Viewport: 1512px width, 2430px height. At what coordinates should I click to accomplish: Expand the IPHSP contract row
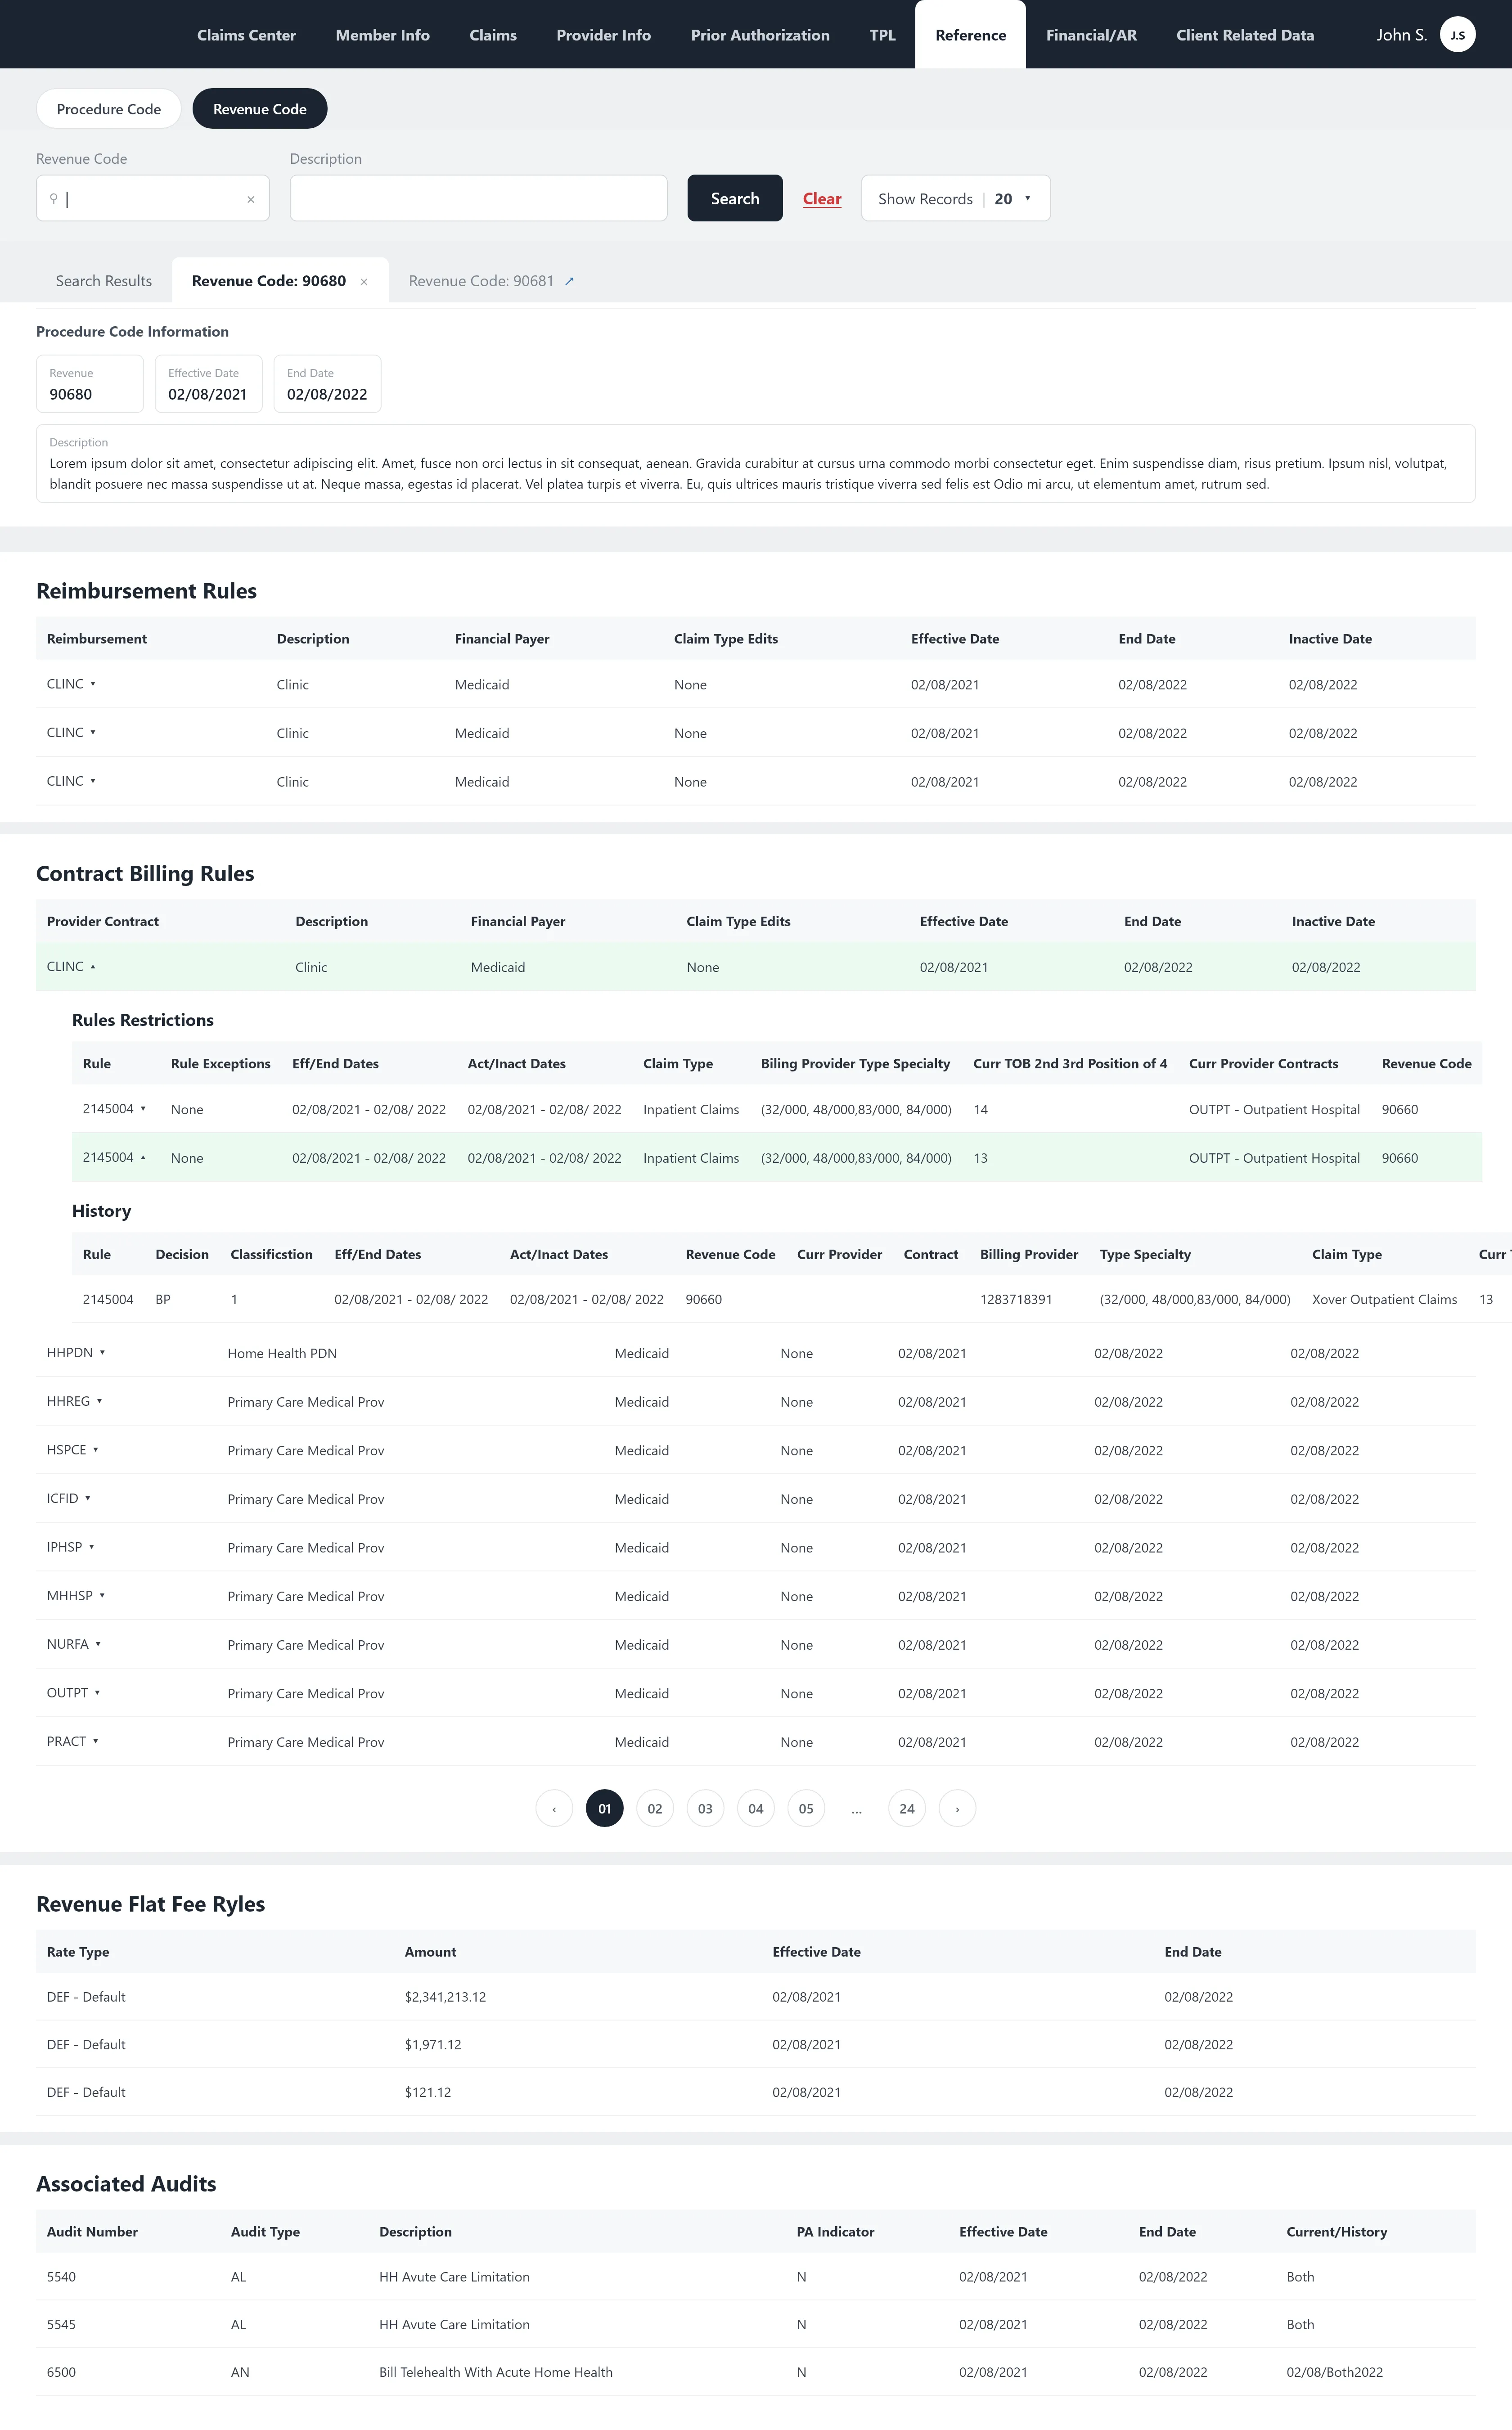(91, 1546)
